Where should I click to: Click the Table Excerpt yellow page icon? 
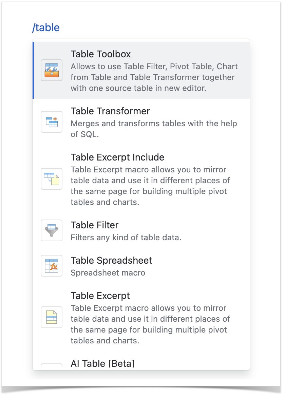click(x=52, y=317)
